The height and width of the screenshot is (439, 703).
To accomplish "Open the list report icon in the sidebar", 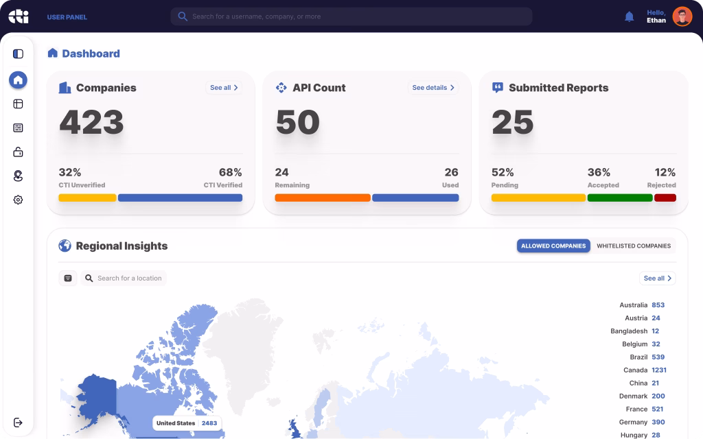I will [18, 128].
